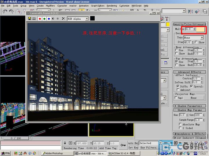
Task: Click the Auto Key button
Action: coord(133,143)
